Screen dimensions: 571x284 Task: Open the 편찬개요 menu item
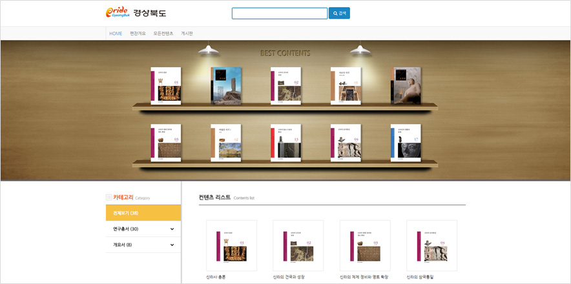pos(138,34)
